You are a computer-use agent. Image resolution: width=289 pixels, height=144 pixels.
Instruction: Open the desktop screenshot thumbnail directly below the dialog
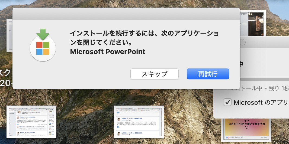click(x=139, y=122)
